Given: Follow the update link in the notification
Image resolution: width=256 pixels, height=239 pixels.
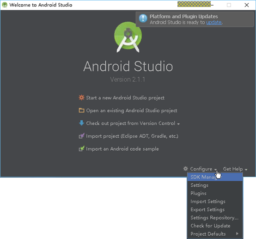Looking at the screenshot, I should (214, 22).
